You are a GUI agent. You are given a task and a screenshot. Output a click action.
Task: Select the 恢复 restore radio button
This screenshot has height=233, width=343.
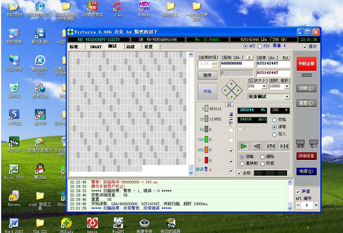tap(263, 163)
